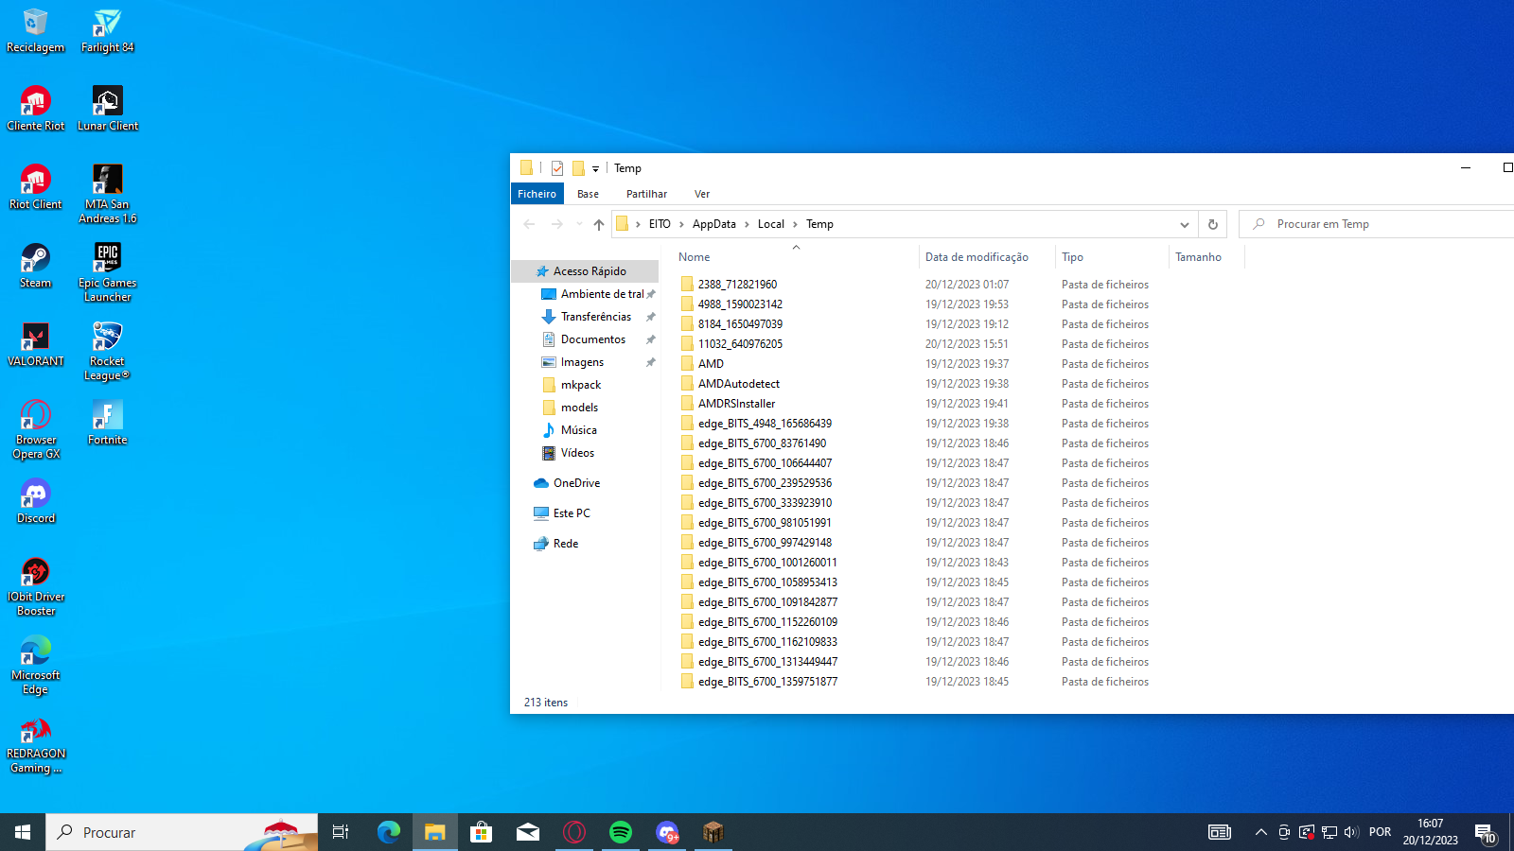This screenshot has width=1514, height=851.
Task: Go up one folder level
Action: [x=599, y=224]
